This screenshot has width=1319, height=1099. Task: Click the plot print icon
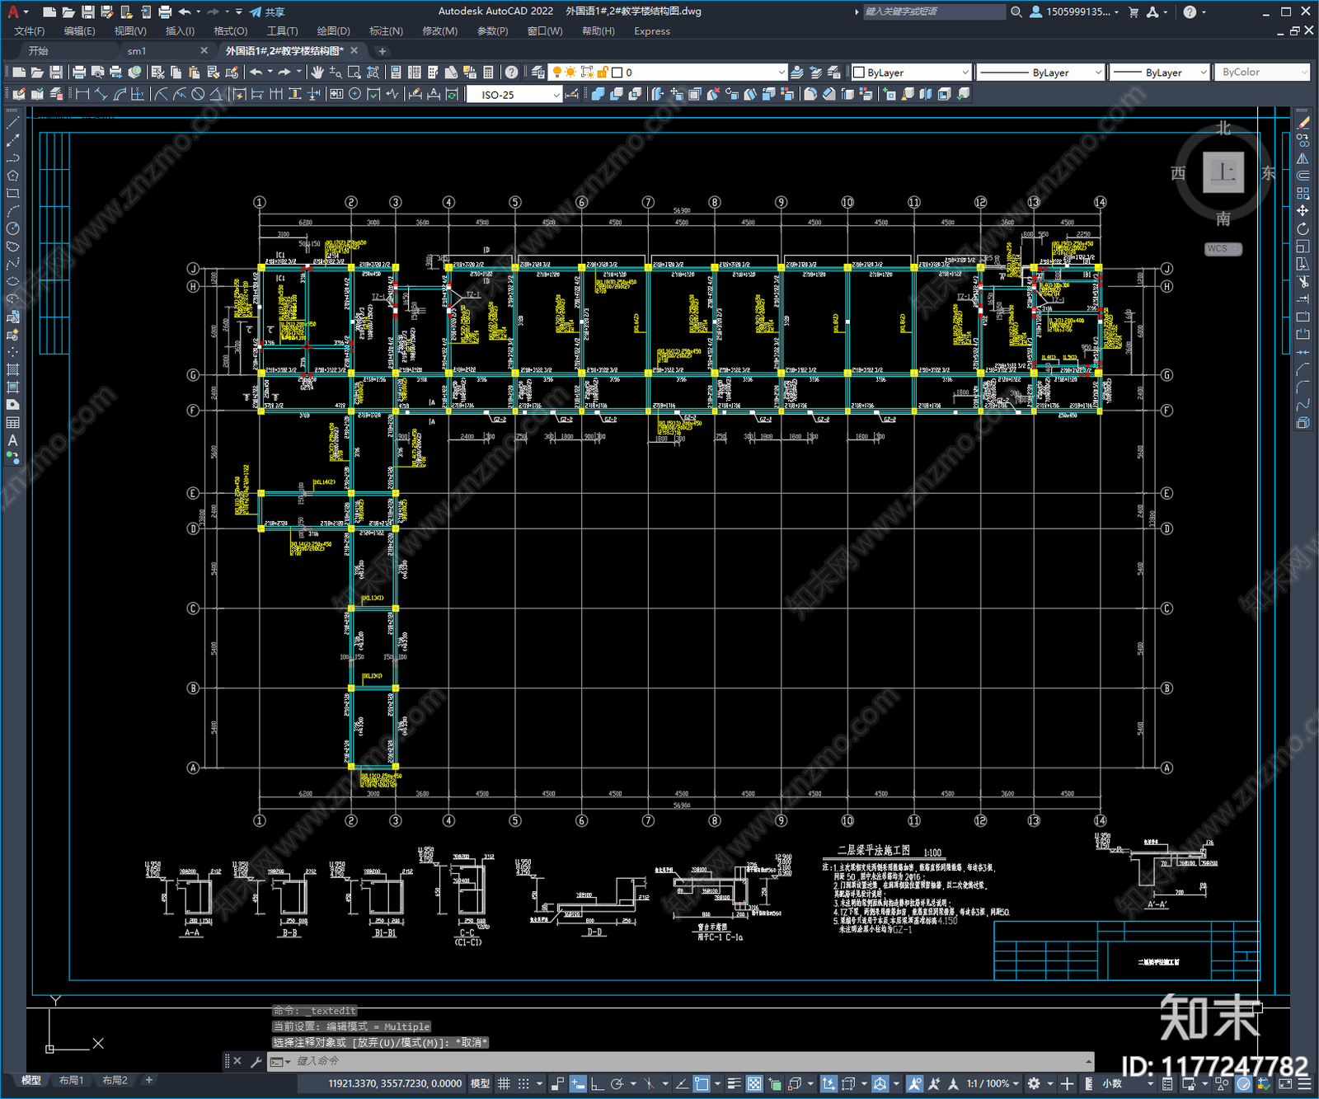coord(79,73)
